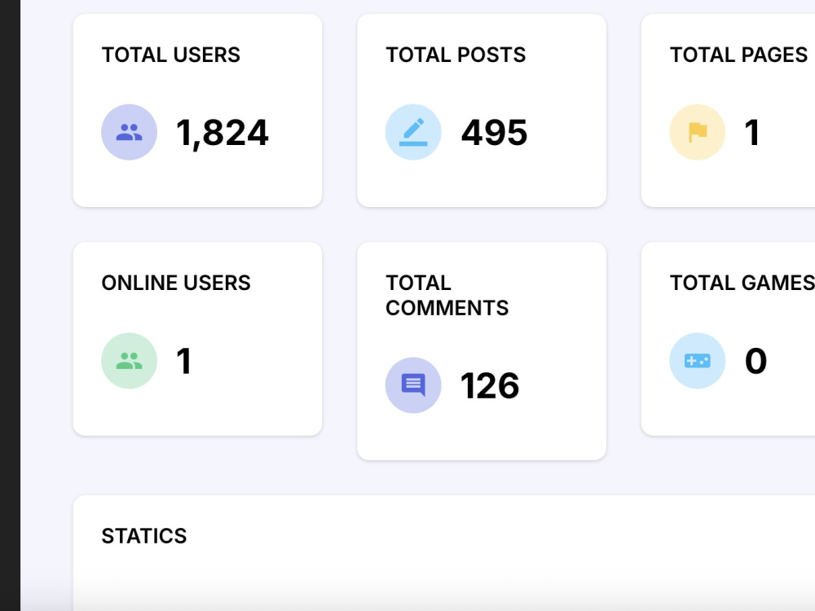Click the TOTAL GAMES heading
Image resolution: width=815 pixels, height=611 pixels.
tap(742, 284)
